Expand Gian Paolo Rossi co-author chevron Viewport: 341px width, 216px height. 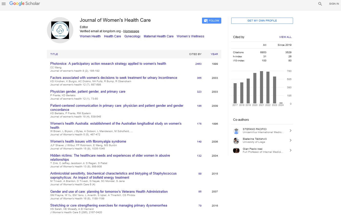(x=290, y=150)
